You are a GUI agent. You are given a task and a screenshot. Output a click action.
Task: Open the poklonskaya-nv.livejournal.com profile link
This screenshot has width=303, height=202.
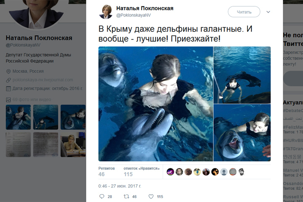[43, 80]
